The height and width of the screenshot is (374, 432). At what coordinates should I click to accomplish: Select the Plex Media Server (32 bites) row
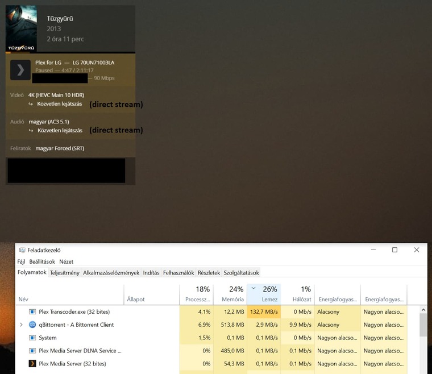(x=211, y=364)
